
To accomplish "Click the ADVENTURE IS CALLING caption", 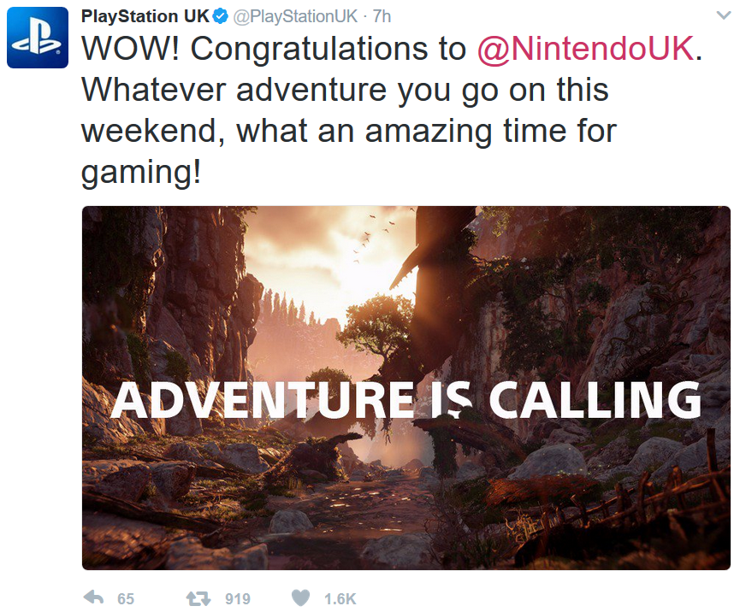I will click(406, 400).
